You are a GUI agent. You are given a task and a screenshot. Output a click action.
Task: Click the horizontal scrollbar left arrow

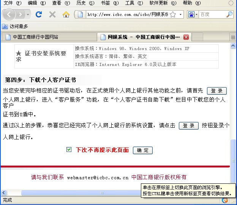(4, 193)
